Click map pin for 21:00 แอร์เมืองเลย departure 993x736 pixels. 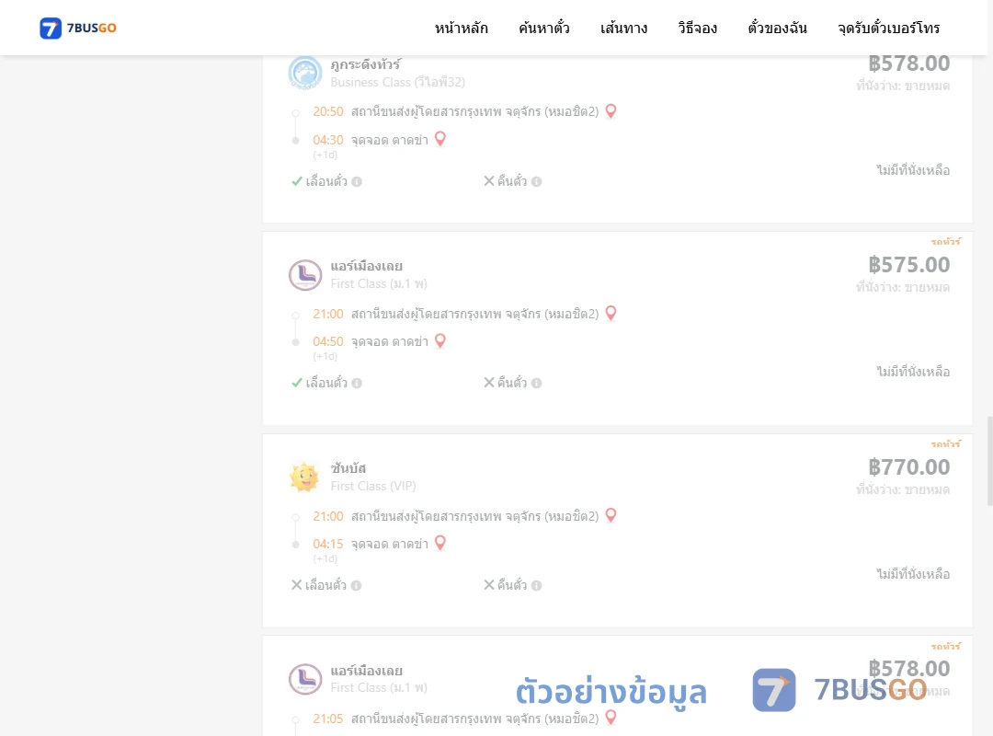click(x=611, y=313)
